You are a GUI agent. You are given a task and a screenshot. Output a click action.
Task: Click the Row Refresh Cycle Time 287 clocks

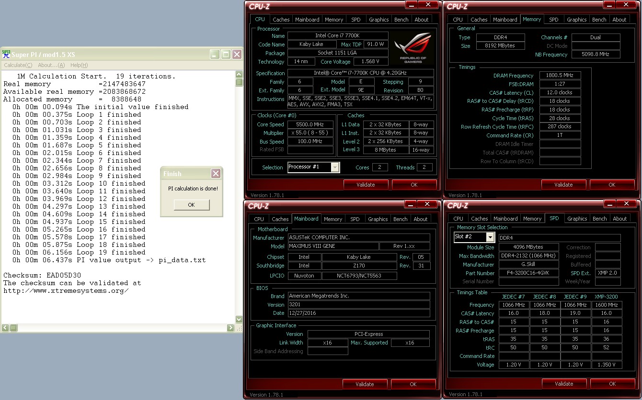pyautogui.click(x=560, y=127)
